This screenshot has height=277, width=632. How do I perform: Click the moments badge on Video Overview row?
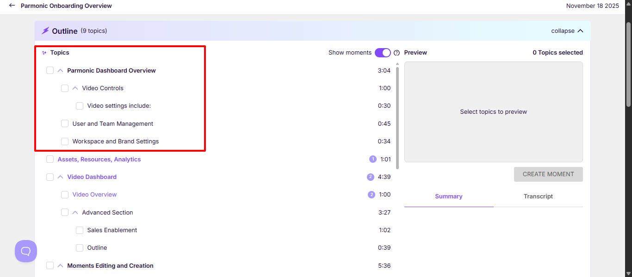coord(372,195)
